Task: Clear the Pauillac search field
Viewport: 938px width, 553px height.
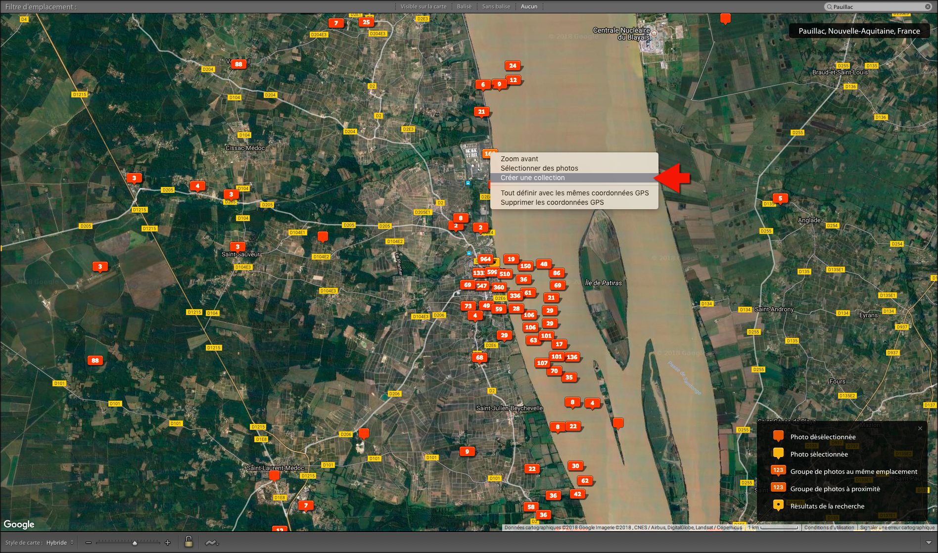Action: 928,6
